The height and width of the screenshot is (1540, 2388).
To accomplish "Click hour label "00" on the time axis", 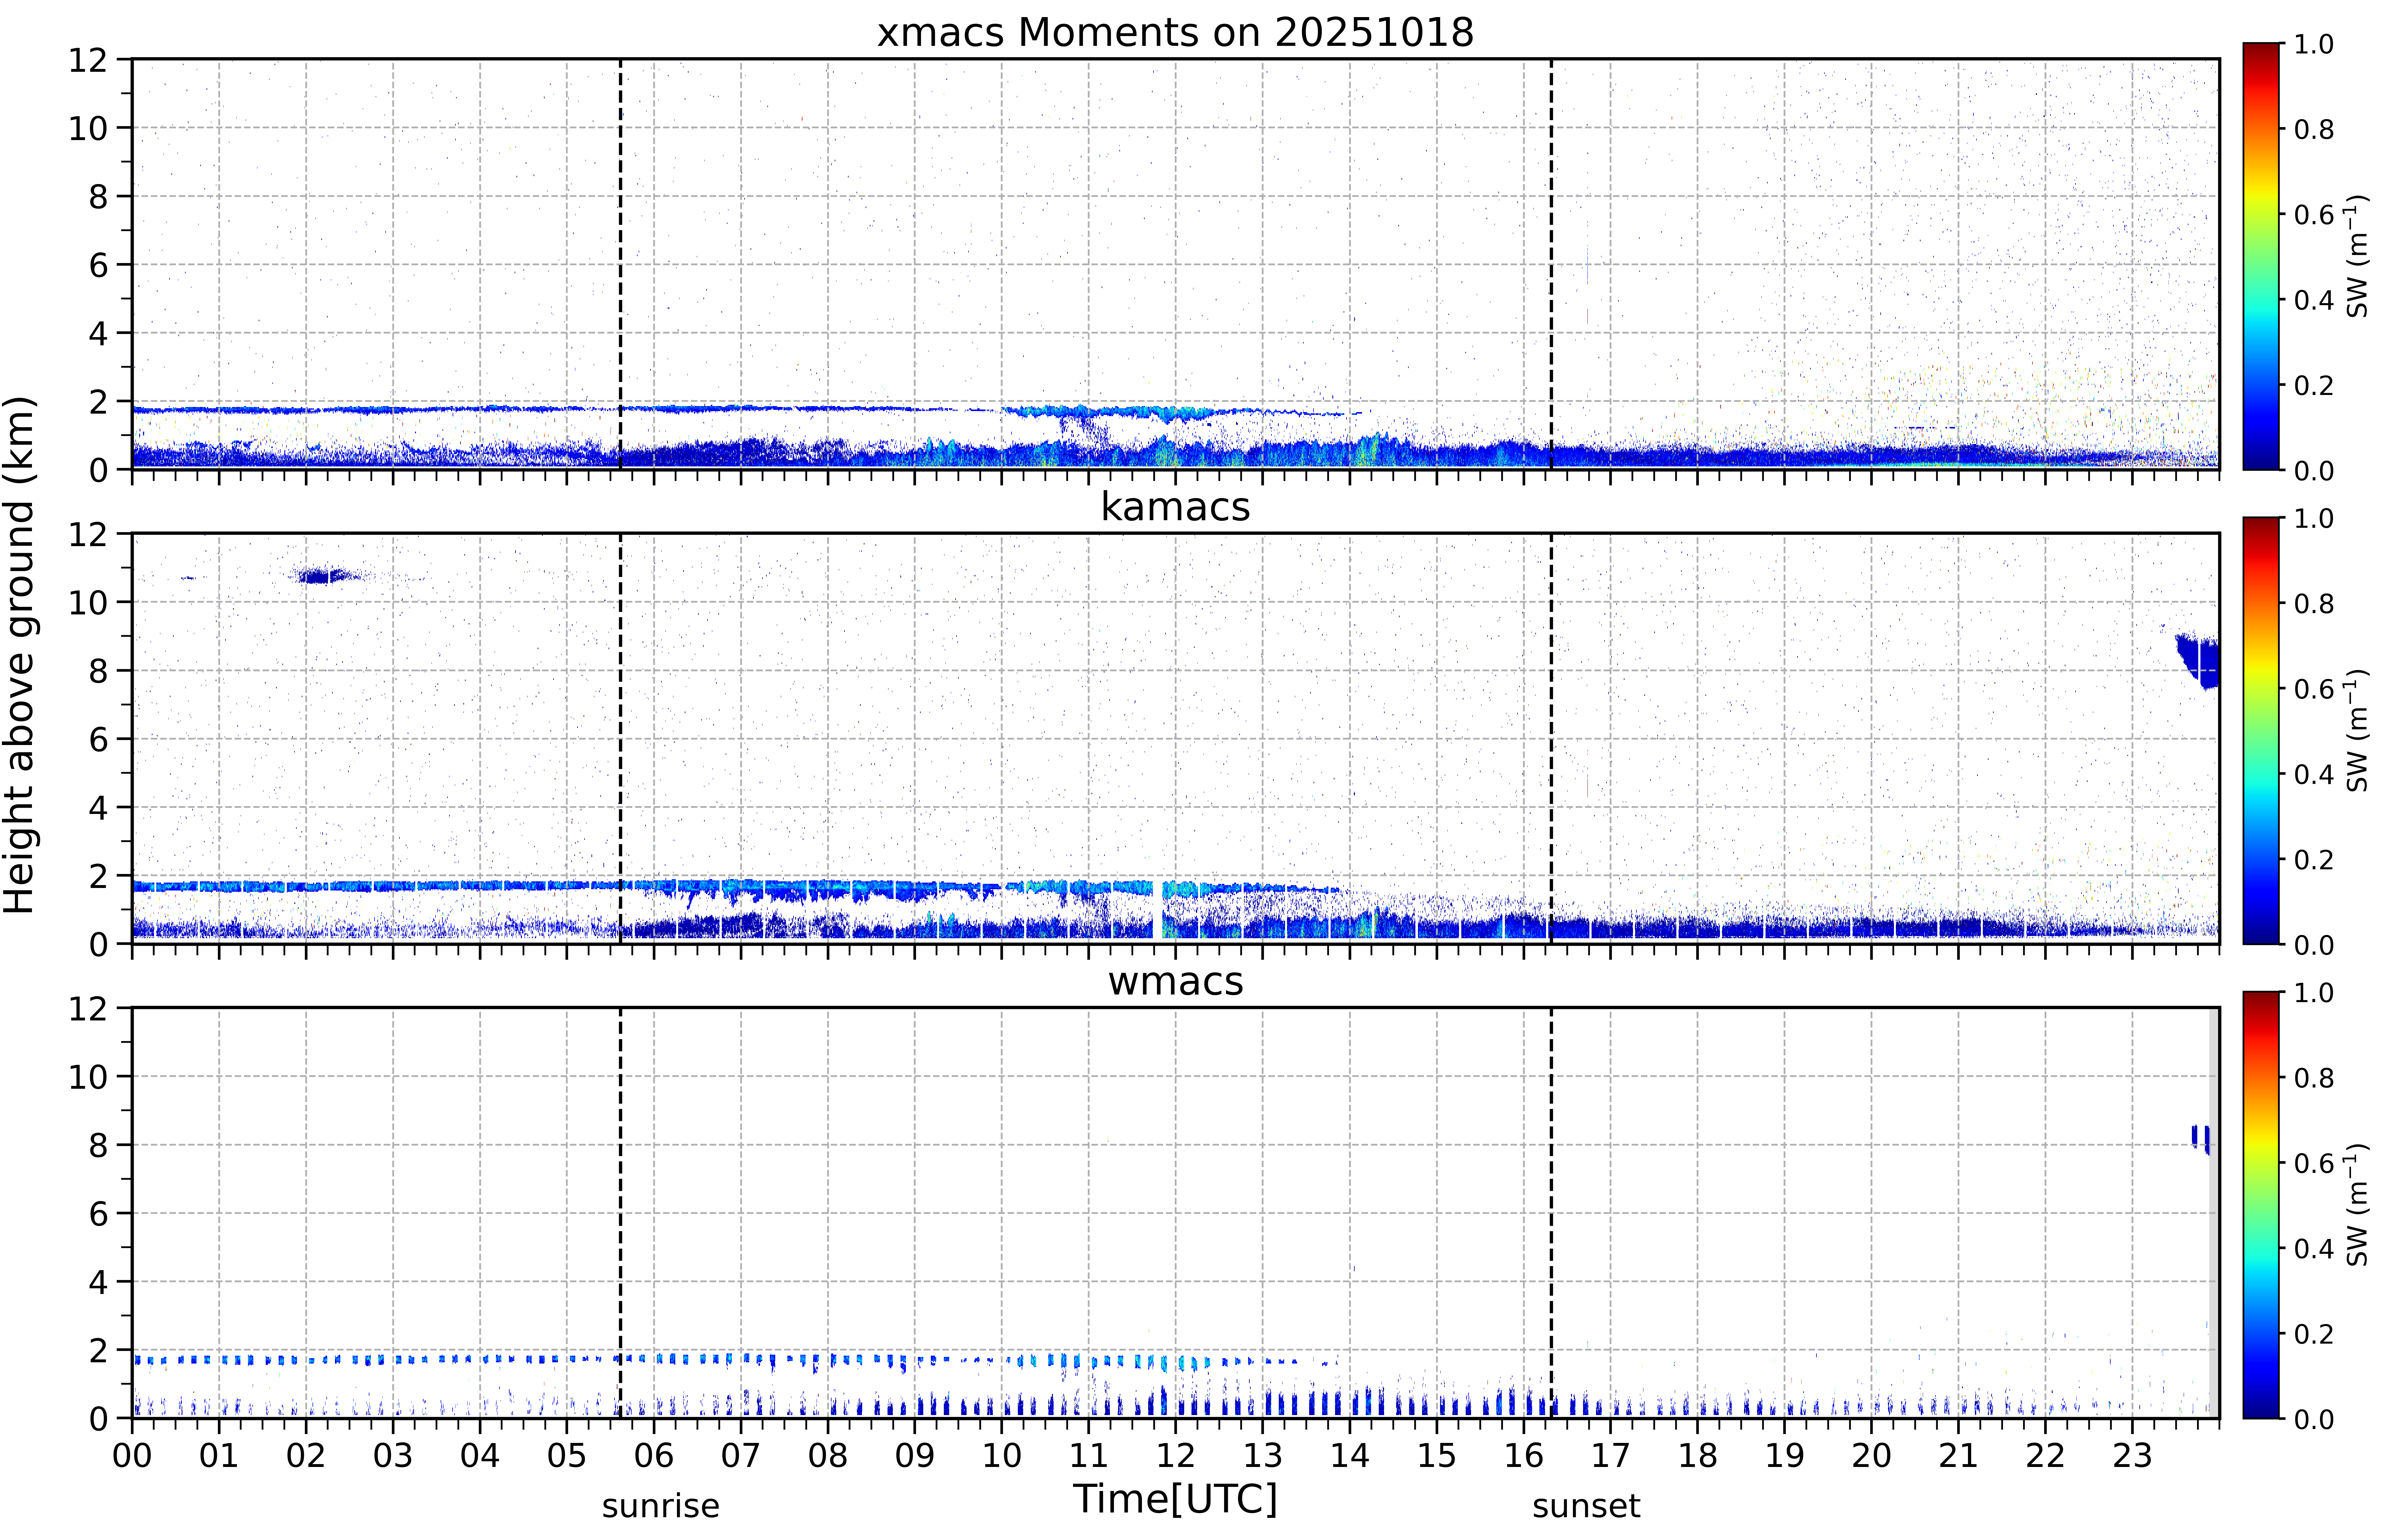I will pos(132,1455).
